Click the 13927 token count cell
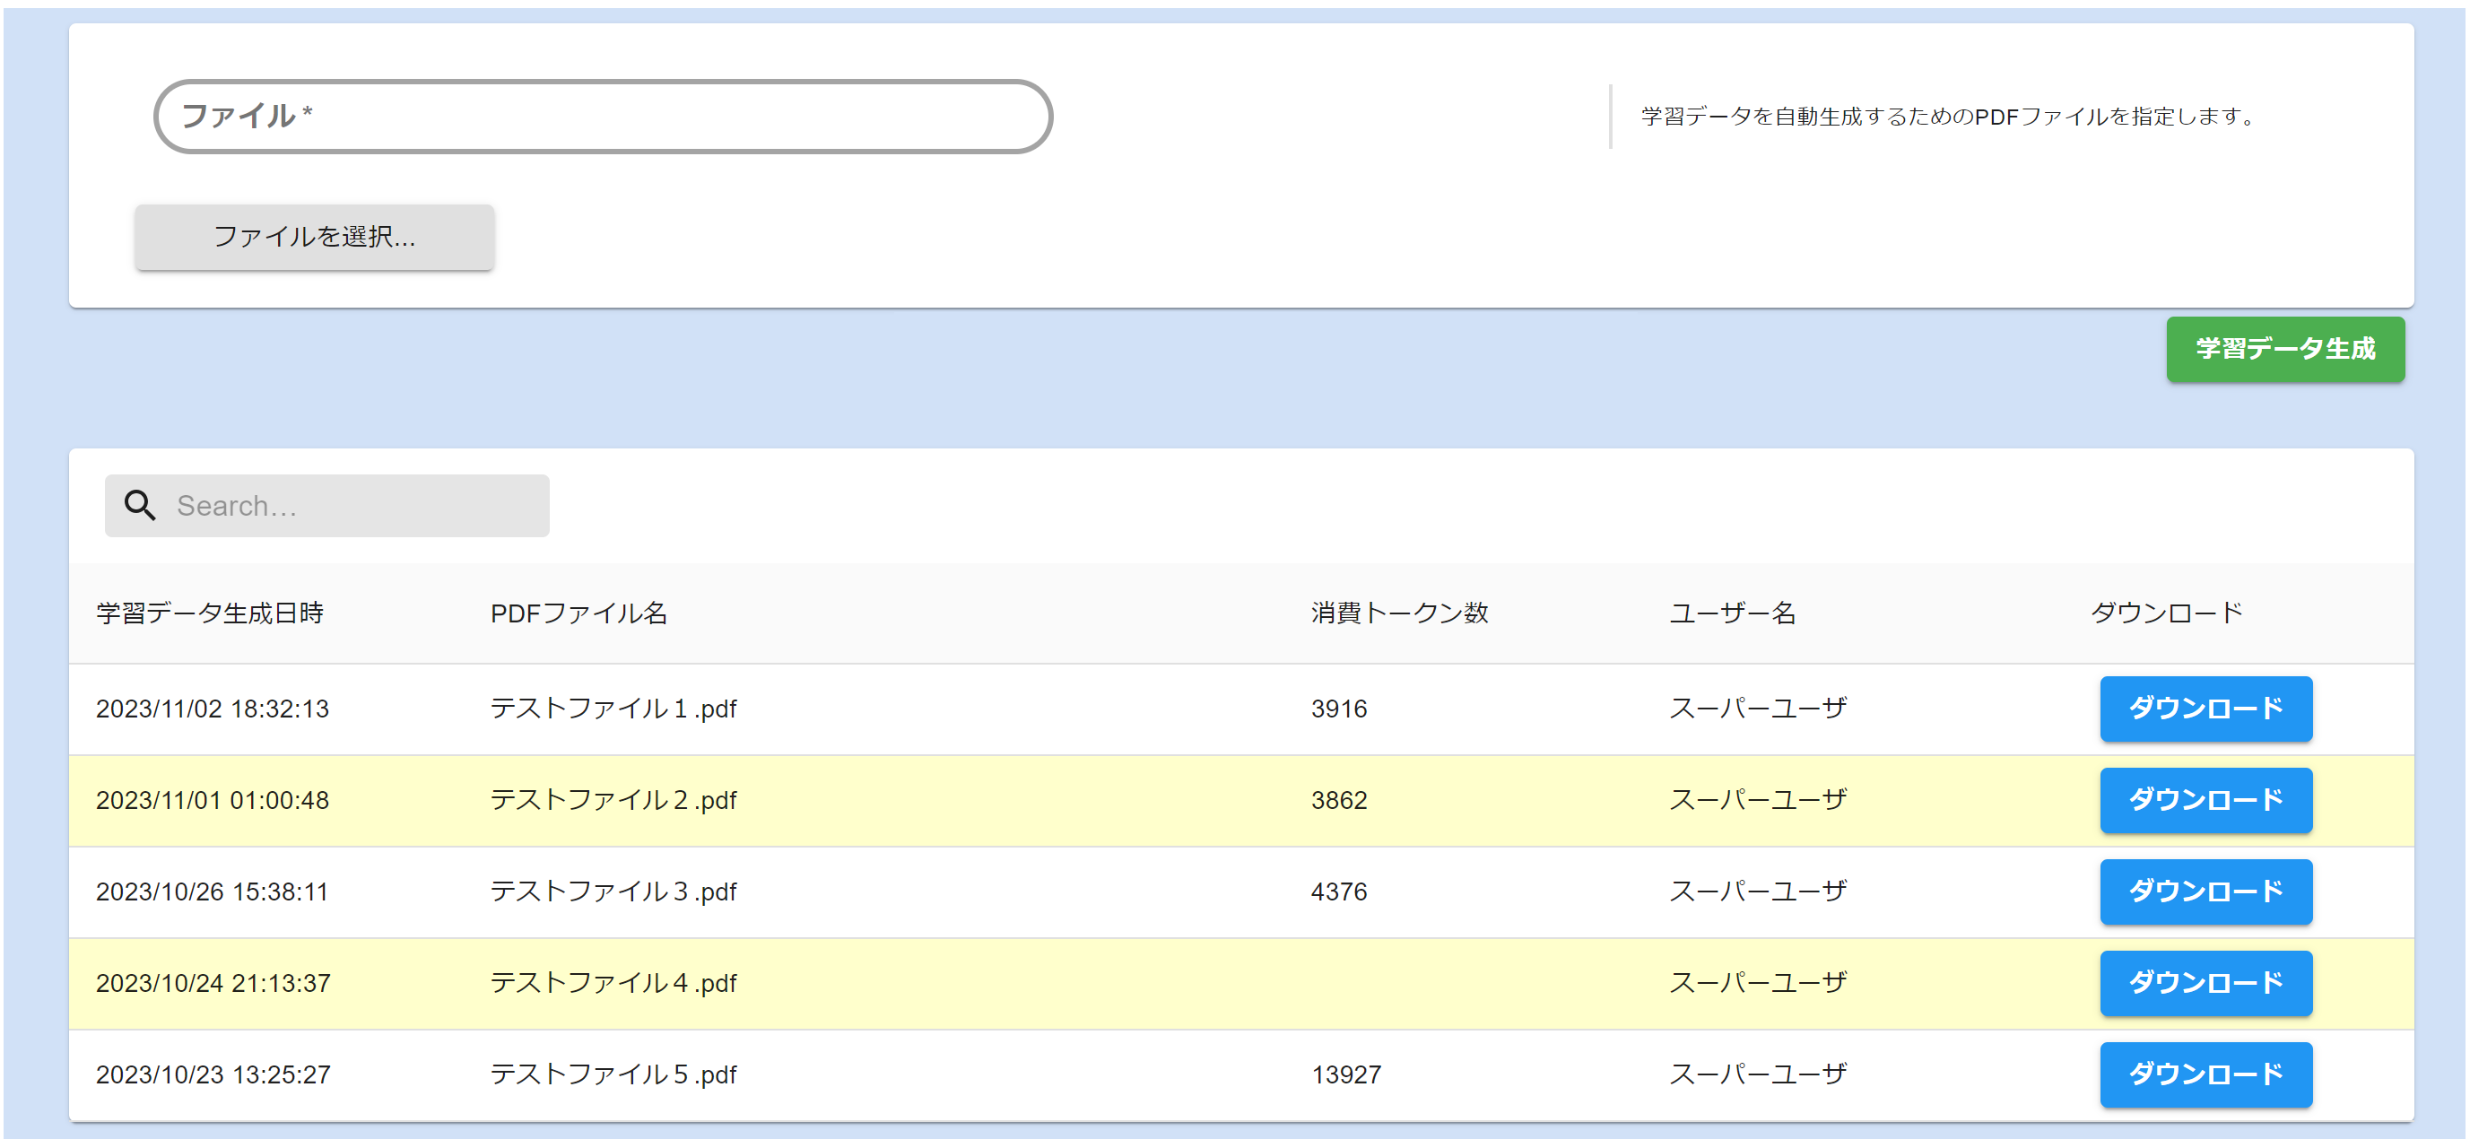This screenshot has width=2470, height=1148. coord(1345,1074)
